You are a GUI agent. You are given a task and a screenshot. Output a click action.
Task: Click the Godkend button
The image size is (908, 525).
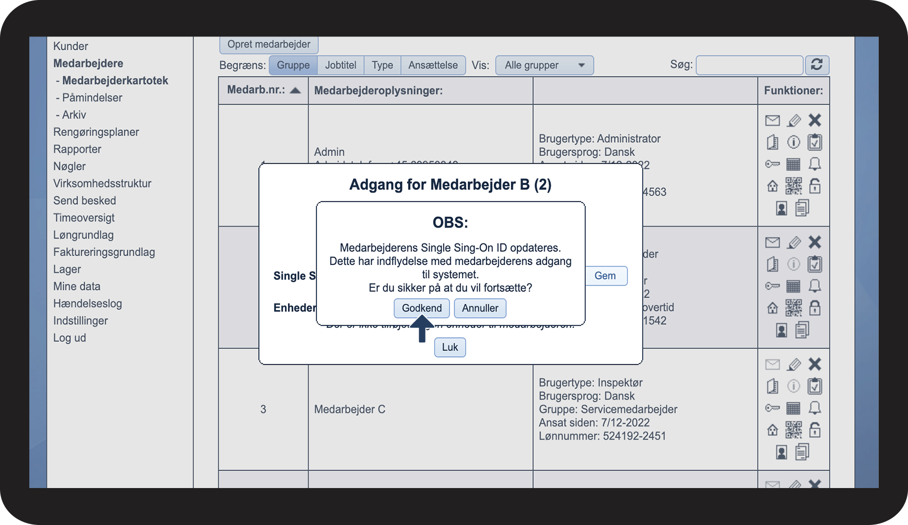pos(422,308)
